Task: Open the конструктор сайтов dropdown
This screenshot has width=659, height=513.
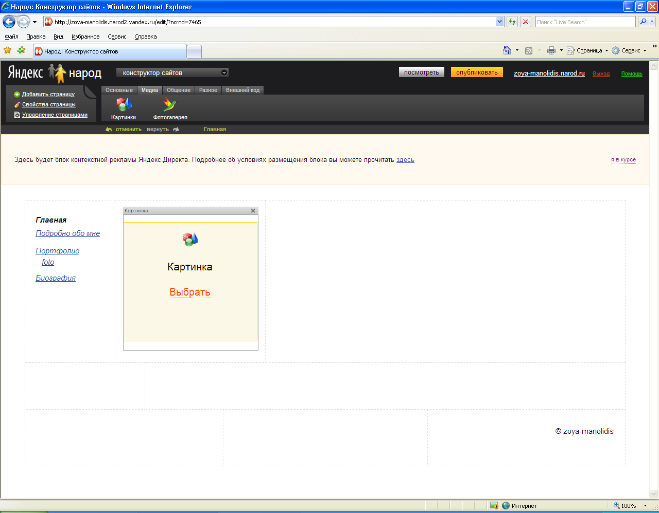Action: coord(172,72)
